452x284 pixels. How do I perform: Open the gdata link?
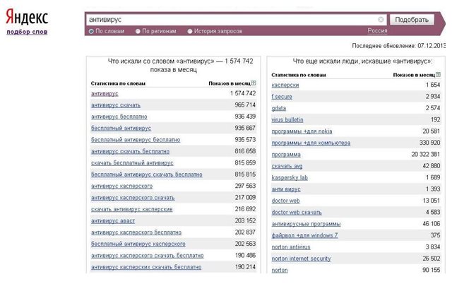coord(279,108)
